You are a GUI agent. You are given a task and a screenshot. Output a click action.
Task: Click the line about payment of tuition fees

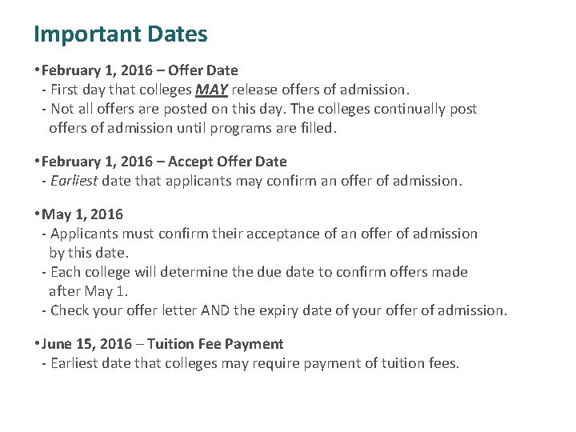[x=255, y=363]
